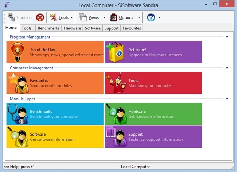Click 'Upgrade or Buy more licences' text

(155, 55)
